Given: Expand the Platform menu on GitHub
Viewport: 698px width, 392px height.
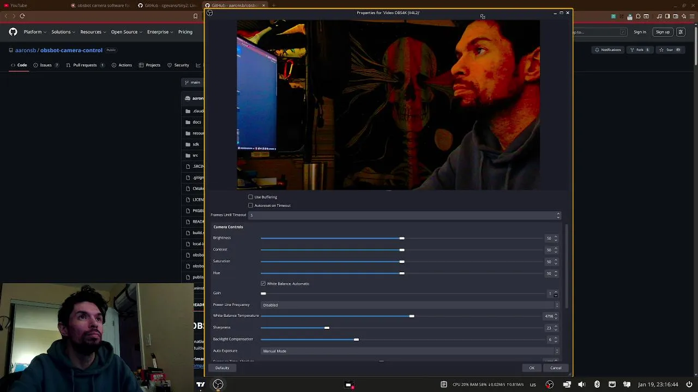Looking at the screenshot, I should [35, 32].
